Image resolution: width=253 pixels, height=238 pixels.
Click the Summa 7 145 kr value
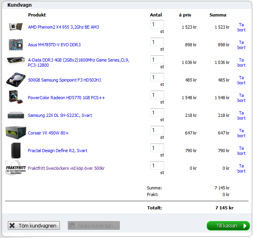222,188
